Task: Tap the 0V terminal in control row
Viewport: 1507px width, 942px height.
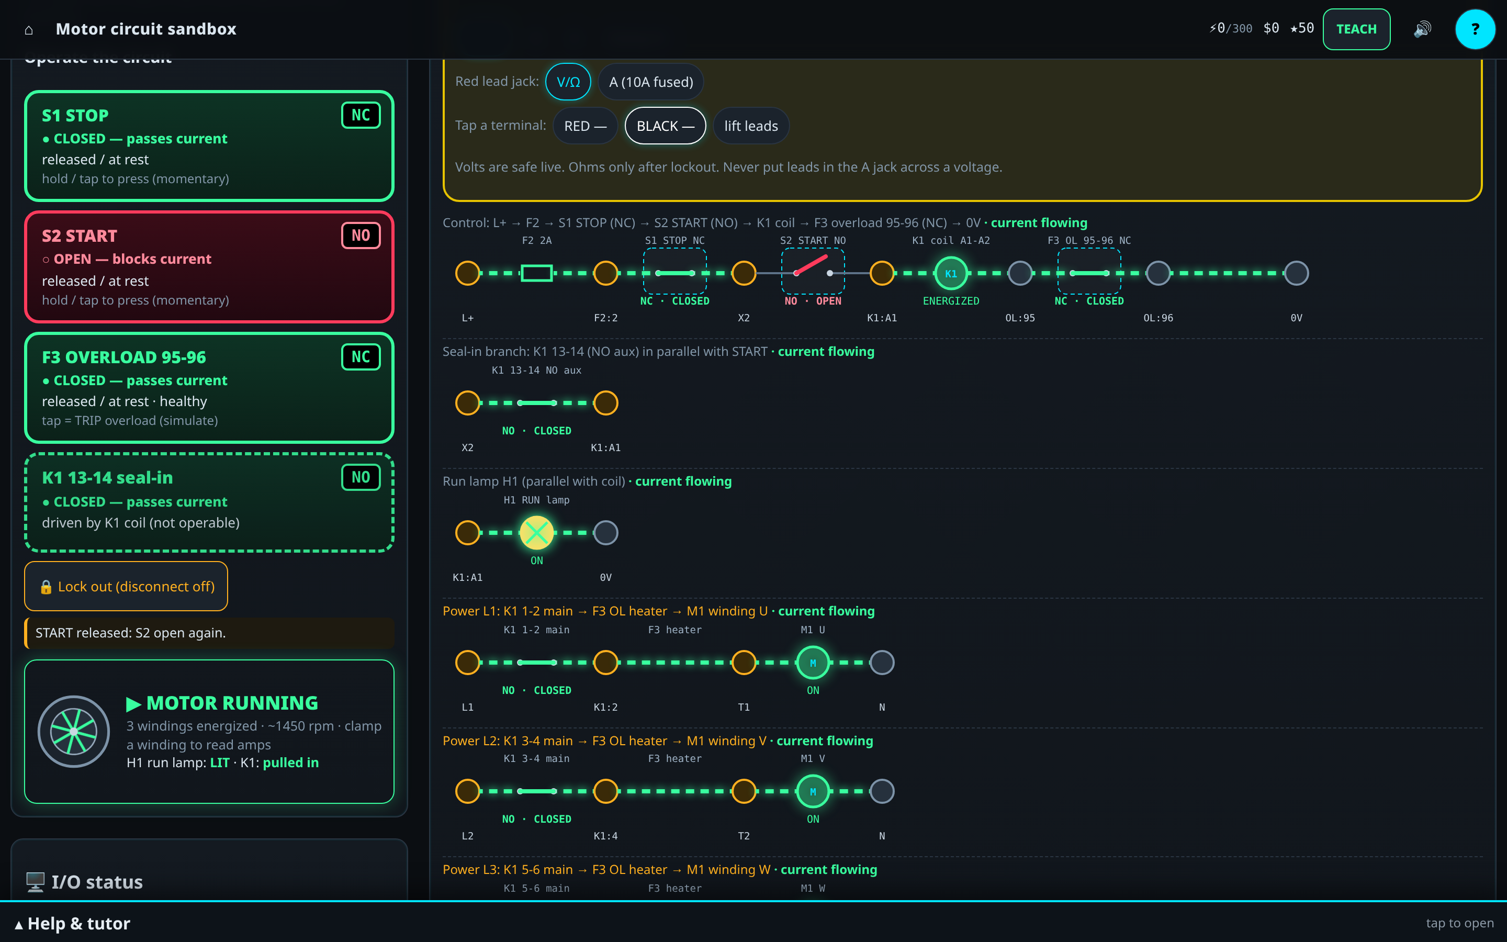Action: [1297, 273]
